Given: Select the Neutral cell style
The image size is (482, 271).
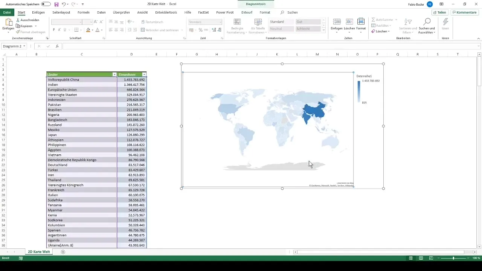Looking at the screenshot, I should (x=282, y=29).
